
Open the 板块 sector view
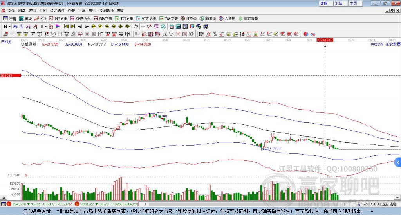pos(25,18)
